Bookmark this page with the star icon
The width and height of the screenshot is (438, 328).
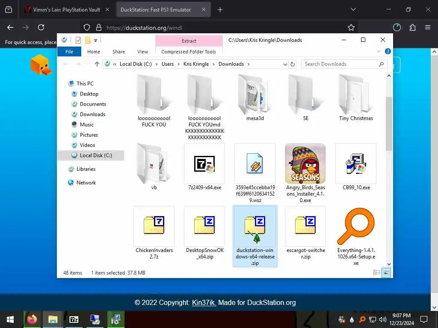[x=351, y=27]
